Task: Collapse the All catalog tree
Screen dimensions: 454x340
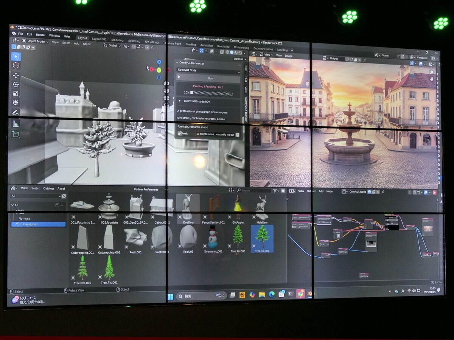Action: [12, 205]
